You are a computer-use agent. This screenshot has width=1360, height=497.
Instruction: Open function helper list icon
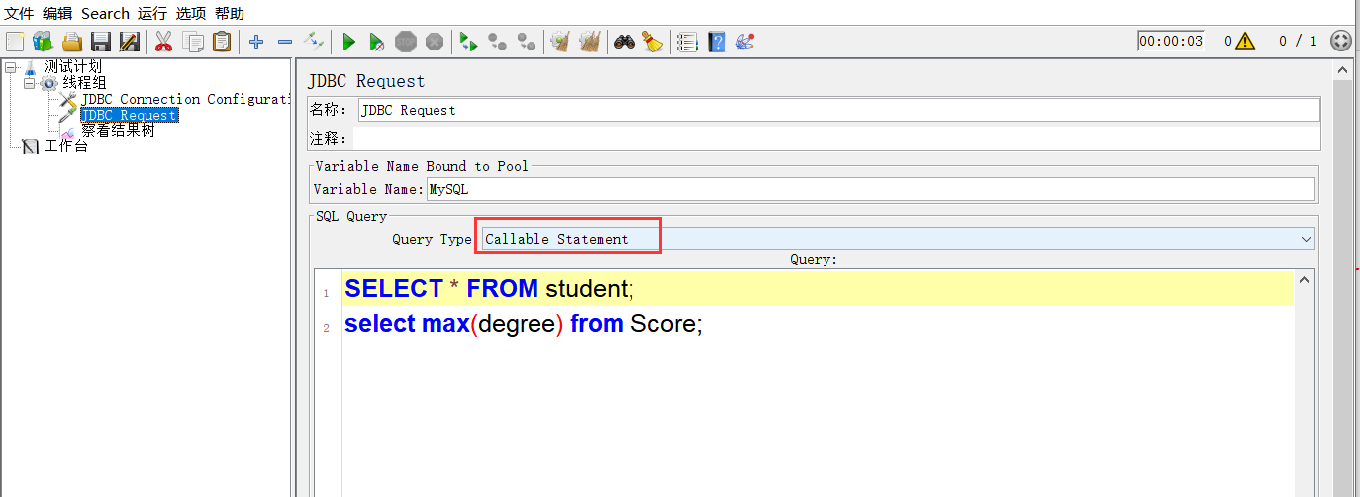(x=687, y=42)
